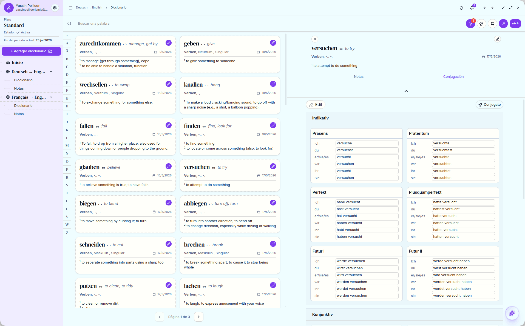
Task: Go forward with right arrow icon
Action: coord(492,8)
